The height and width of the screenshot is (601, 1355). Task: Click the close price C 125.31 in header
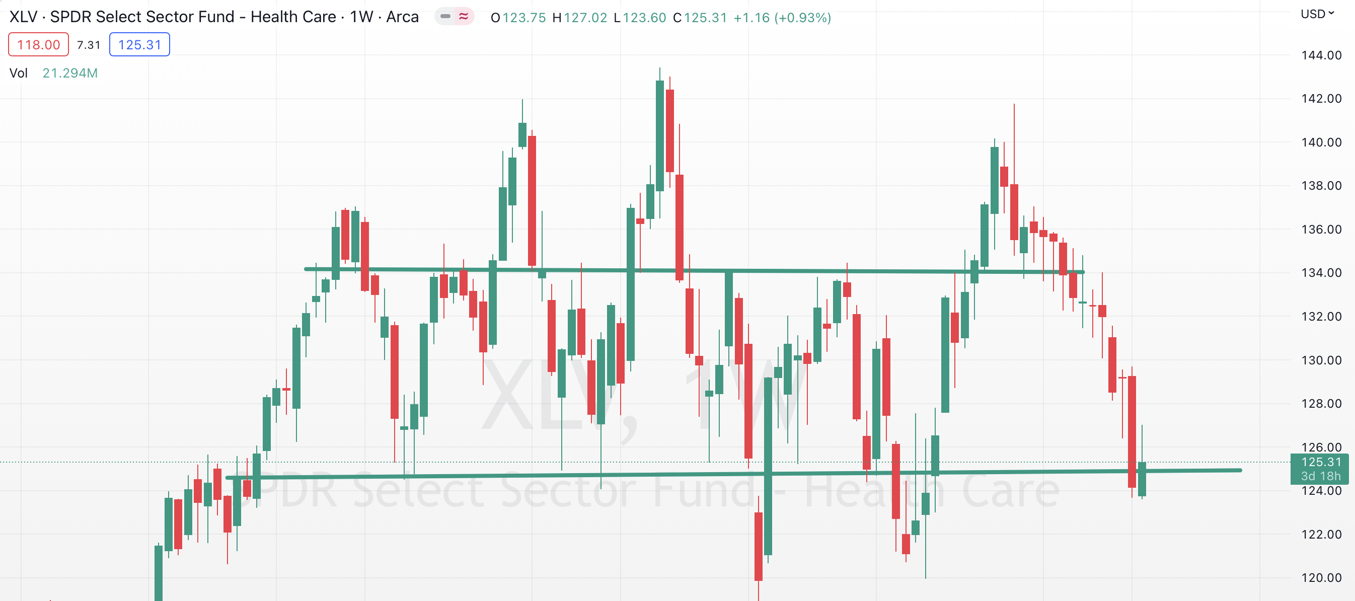tap(700, 18)
